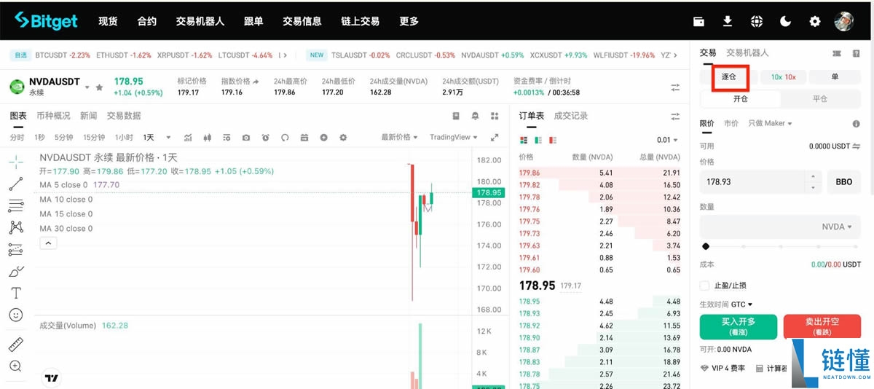
Task: Select the zoom in tool
Action: pyautogui.click(x=15, y=366)
